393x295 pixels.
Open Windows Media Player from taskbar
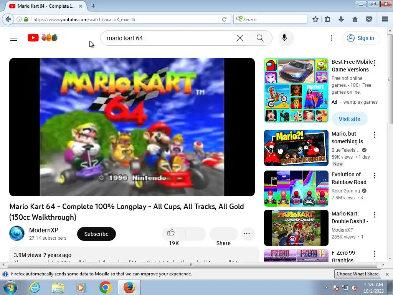pyautogui.click(x=81, y=287)
